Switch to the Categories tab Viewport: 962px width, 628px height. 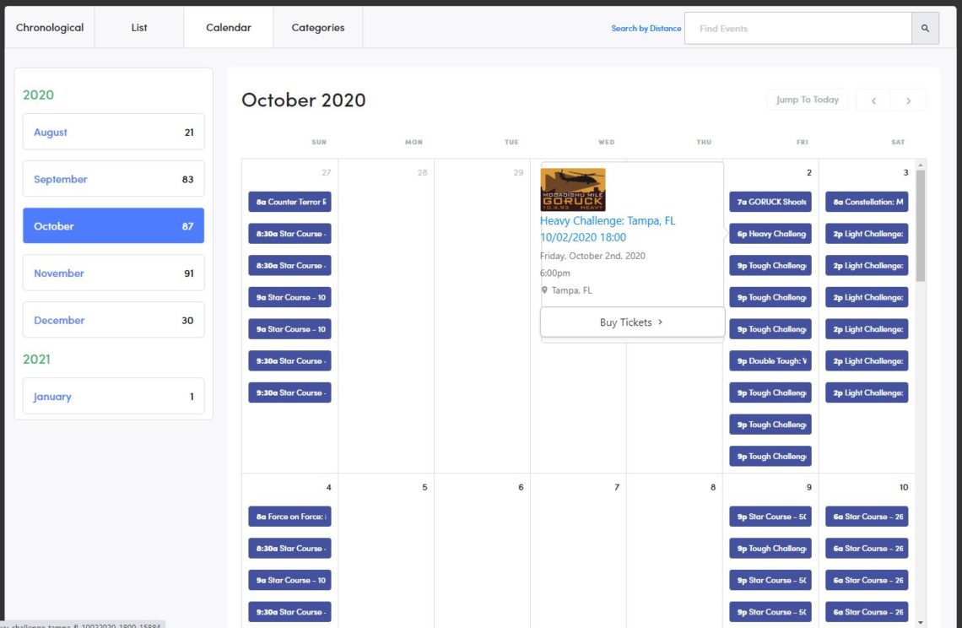[318, 28]
